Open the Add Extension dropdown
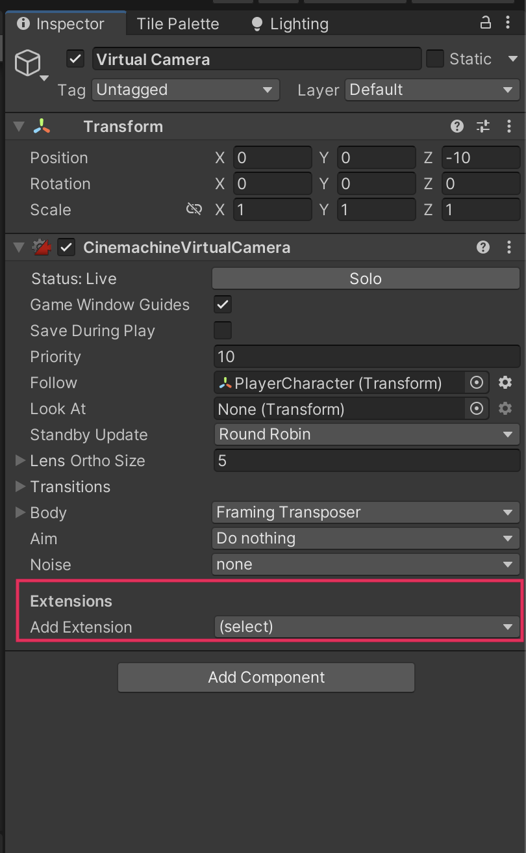The height and width of the screenshot is (853, 526). pos(366,627)
